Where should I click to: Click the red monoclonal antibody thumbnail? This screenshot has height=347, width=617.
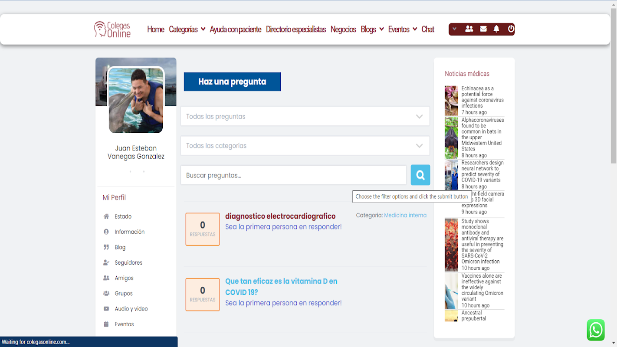pyautogui.click(x=451, y=245)
